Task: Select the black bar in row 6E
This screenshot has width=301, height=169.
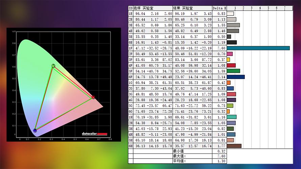Action: coord(232,42)
